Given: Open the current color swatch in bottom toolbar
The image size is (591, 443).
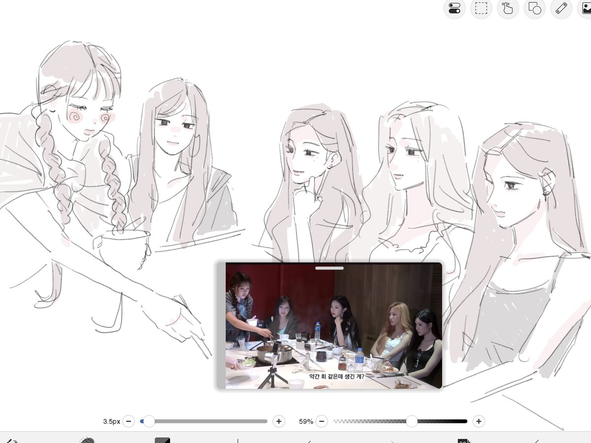Looking at the screenshot, I should click(163, 440).
